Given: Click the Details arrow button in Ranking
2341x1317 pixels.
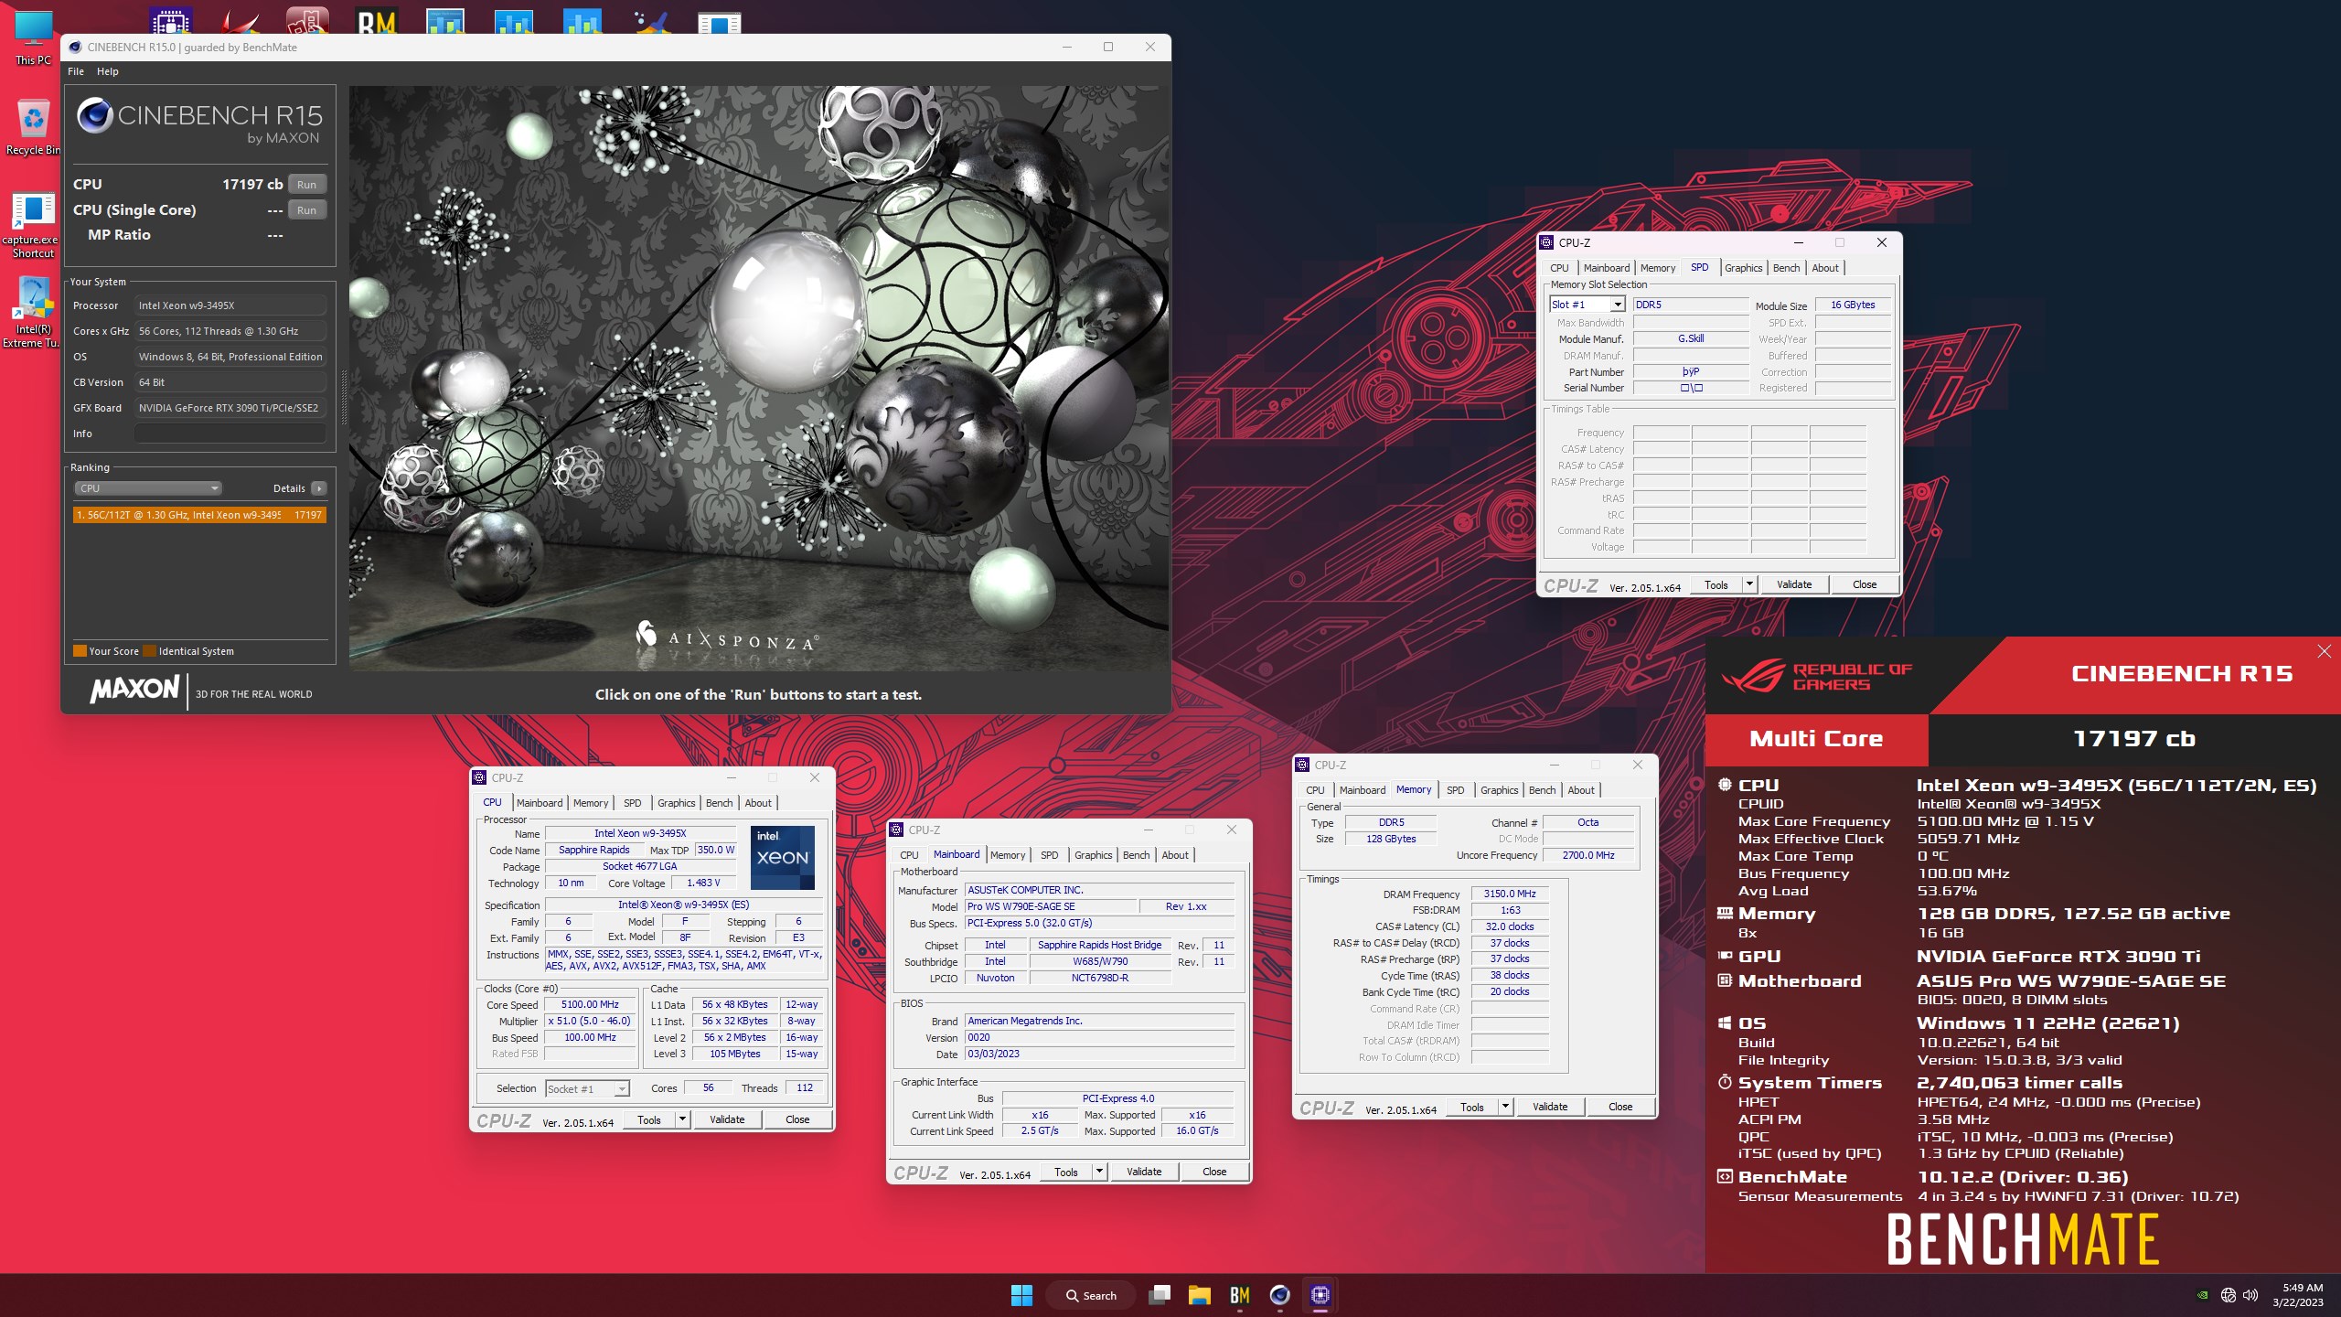Looking at the screenshot, I should click(318, 488).
